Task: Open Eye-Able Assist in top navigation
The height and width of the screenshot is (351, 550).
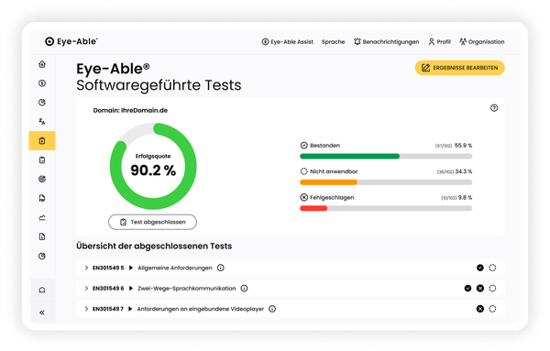Action: pyautogui.click(x=288, y=42)
